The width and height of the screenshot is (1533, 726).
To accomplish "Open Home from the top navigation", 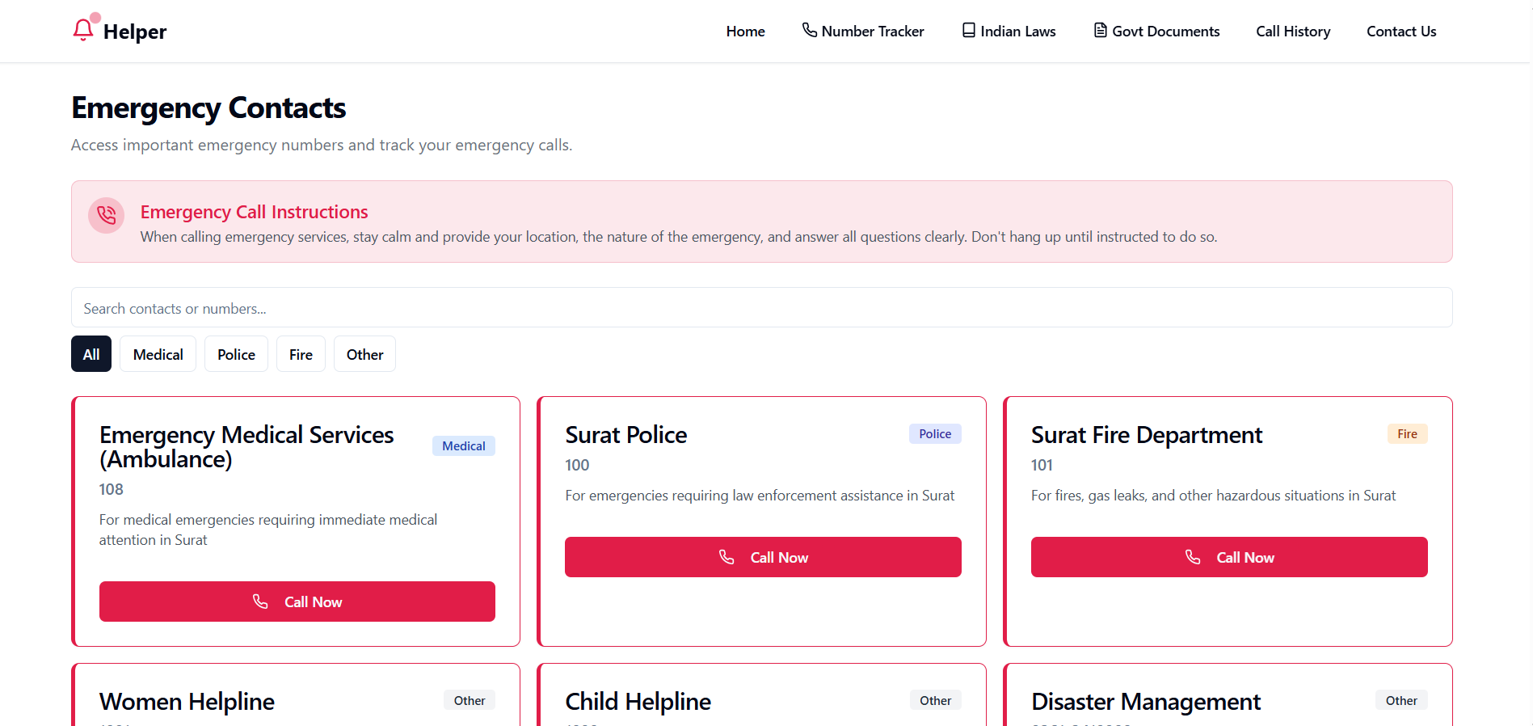I will tap(745, 31).
